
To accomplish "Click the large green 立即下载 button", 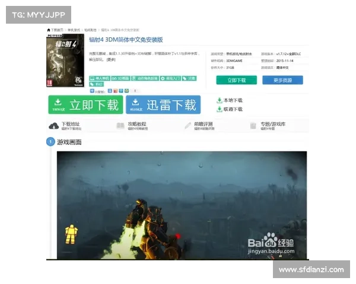I will click(x=85, y=105).
